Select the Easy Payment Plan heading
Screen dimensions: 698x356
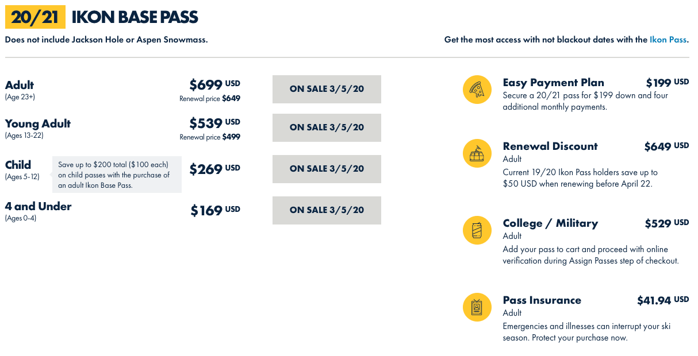553,82
